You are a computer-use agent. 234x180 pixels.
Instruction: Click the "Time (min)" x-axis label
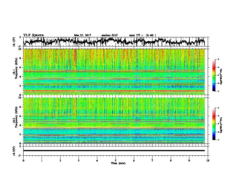click(118, 163)
